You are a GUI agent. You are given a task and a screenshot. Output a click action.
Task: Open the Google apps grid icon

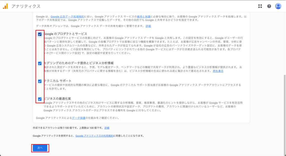coord(260,6)
